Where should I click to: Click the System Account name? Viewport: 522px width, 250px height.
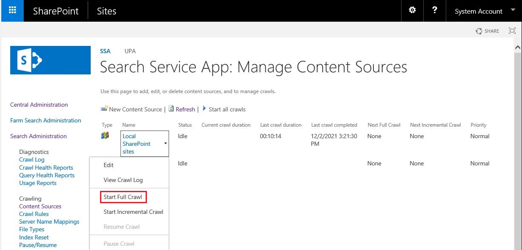click(479, 11)
